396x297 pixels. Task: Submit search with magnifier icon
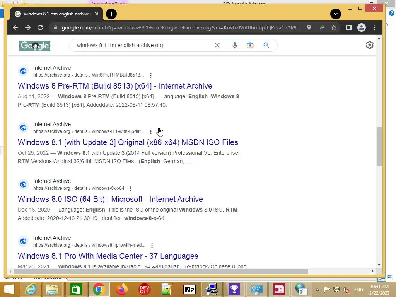coord(266,45)
